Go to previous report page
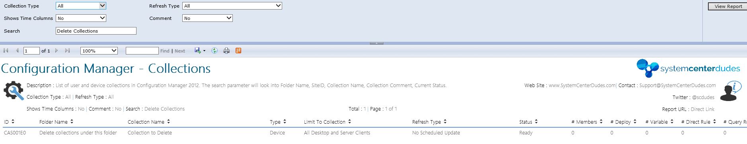Screen dimensions: 747x144 pyautogui.click(x=17, y=51)
